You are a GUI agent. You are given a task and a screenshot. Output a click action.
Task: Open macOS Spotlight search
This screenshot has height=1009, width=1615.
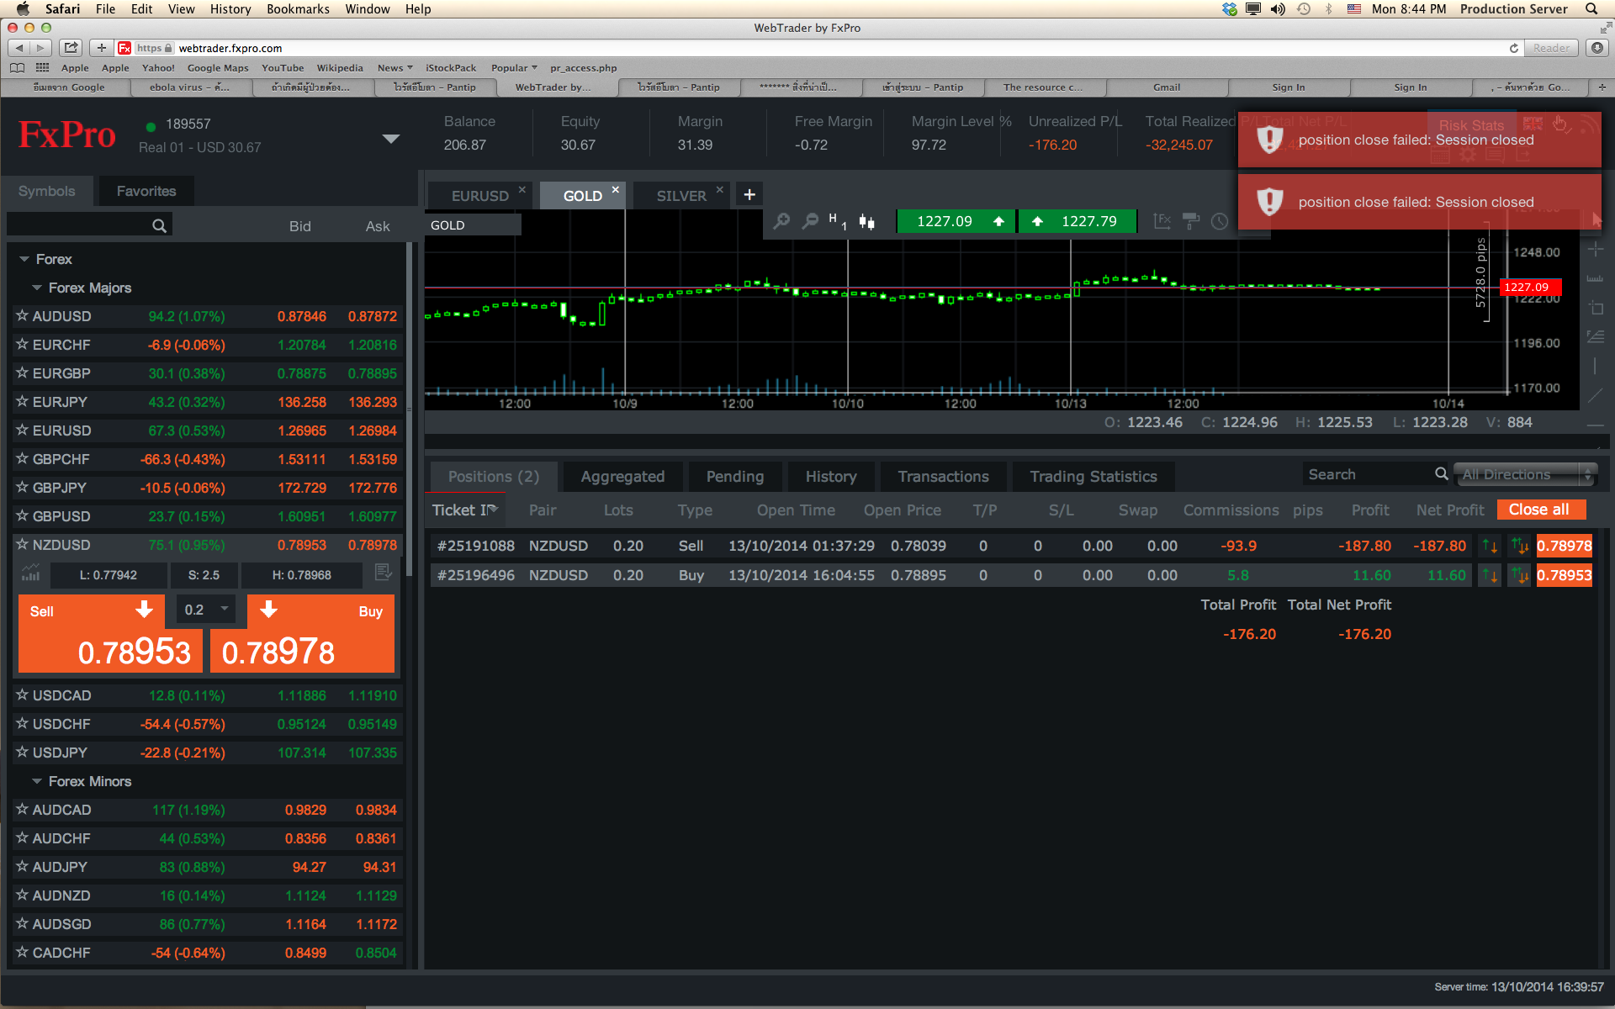click(1591, 8)
